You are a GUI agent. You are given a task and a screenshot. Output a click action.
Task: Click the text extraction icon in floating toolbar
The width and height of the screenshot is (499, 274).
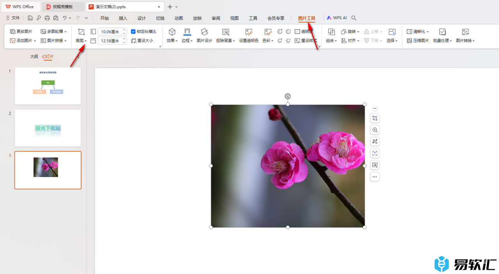click(375, 153)
